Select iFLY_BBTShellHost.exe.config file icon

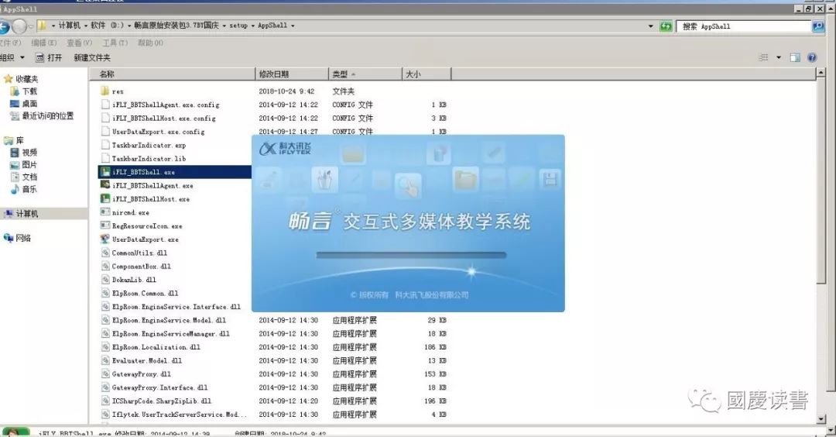(x=105, y=118)
